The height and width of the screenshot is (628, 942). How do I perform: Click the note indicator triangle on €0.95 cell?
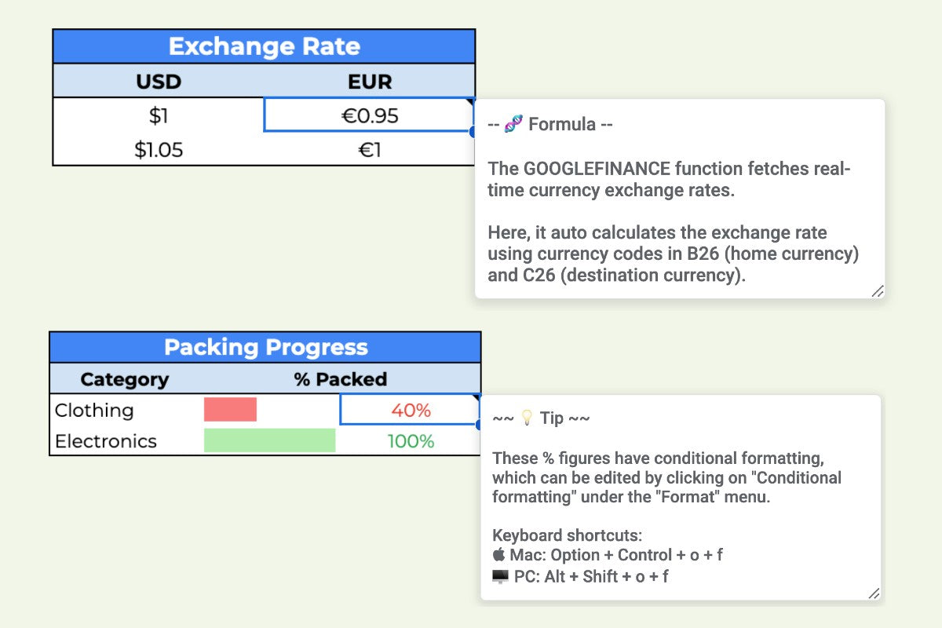(470, 102)
